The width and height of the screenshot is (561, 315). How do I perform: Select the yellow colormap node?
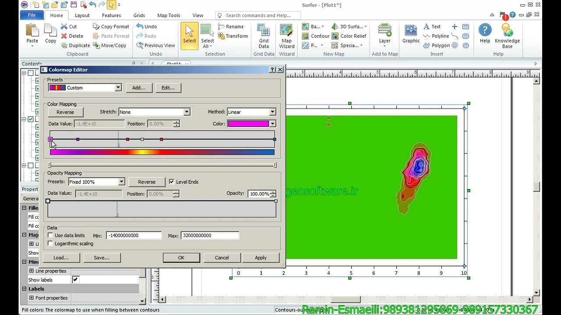point(142,139)
